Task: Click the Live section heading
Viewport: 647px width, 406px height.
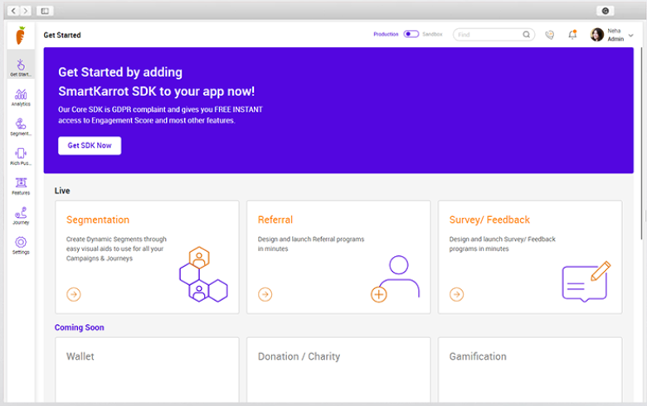Action: pyautogui.click(x=62, y=191)
